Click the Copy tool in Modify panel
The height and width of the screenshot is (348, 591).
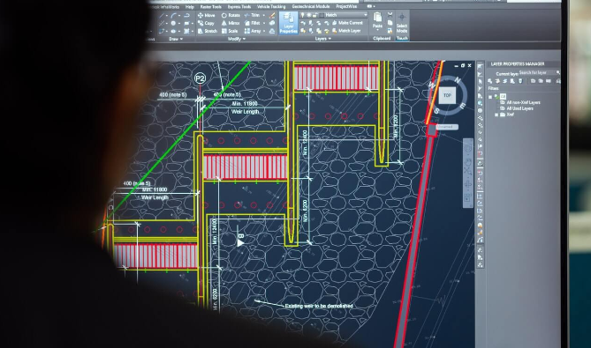point(206,23)
